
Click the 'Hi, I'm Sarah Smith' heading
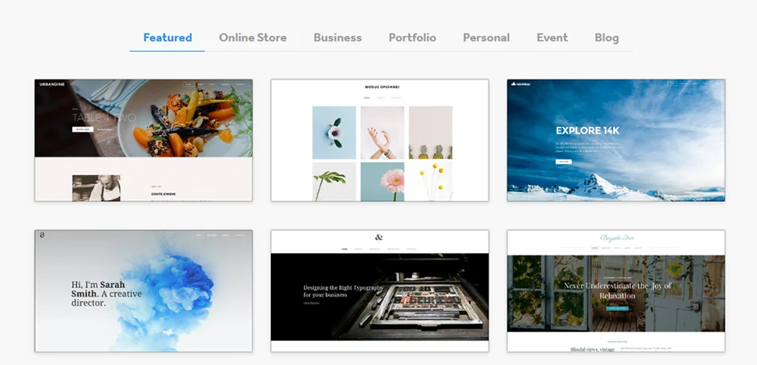click(107, 294)
